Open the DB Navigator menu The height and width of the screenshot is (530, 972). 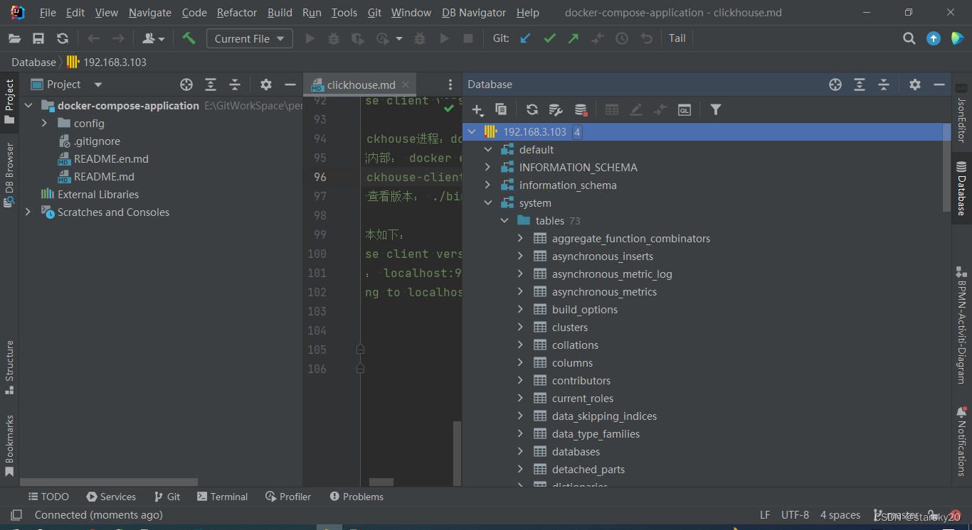pyautogui.click(x=474, y=12)
